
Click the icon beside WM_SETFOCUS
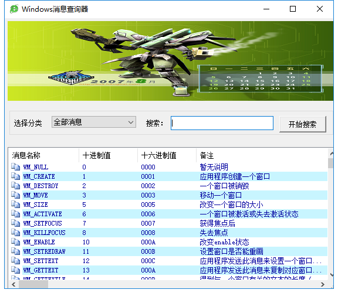(x=15, y=223)
